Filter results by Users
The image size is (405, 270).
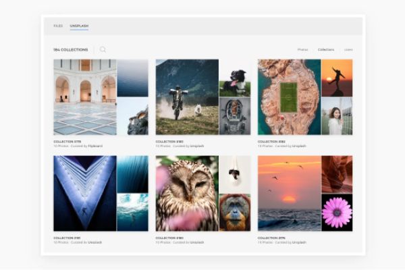(348, 49)
